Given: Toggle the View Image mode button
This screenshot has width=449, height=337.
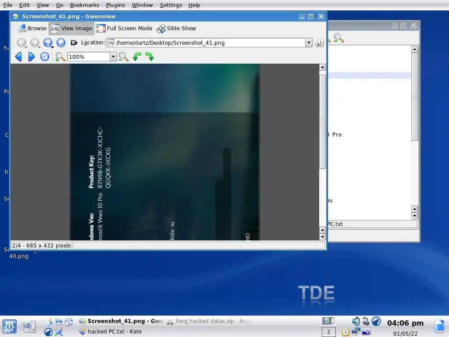Looking at the screenshot, I should click(71, 29).
